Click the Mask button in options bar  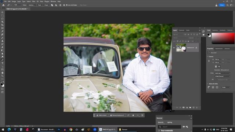pyautogui.click(x=40, y=5)
